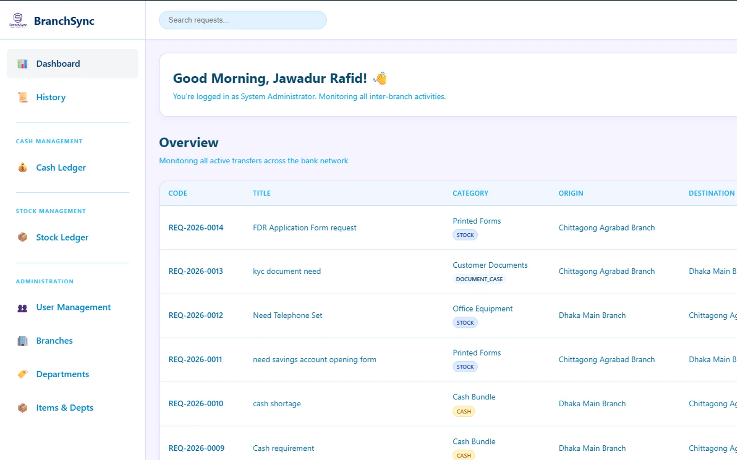Open request REQ-2026-0010

[x=196, y=404]
